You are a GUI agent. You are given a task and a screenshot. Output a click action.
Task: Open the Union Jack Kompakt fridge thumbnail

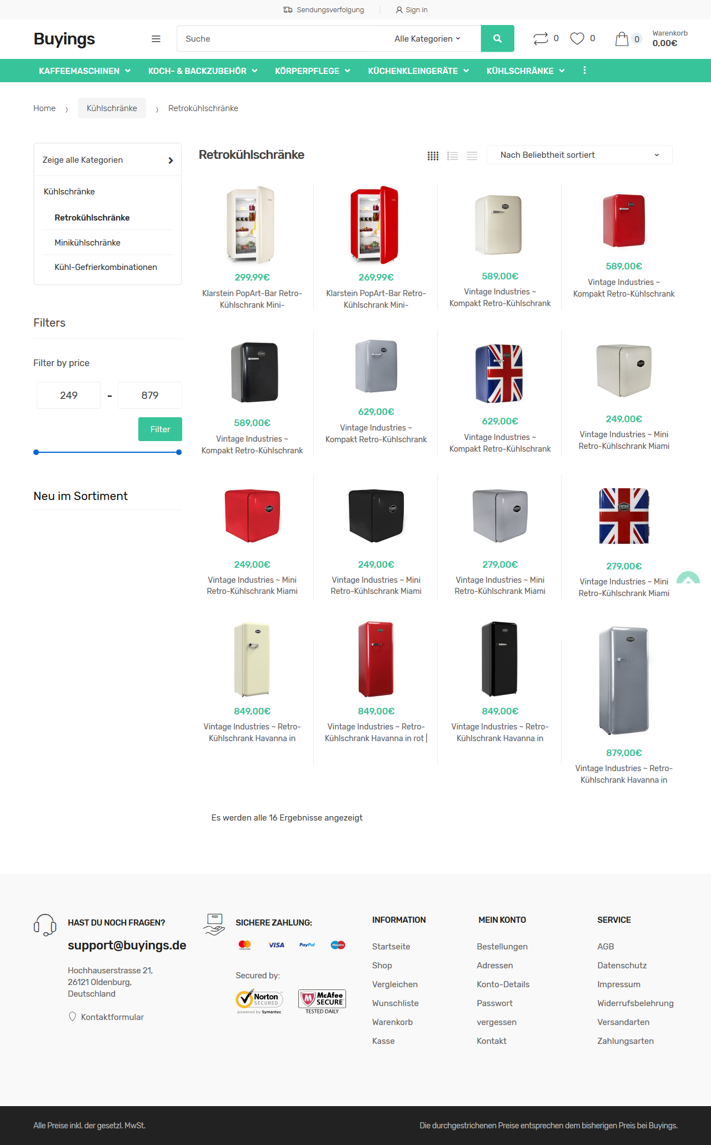click(499, 373)
